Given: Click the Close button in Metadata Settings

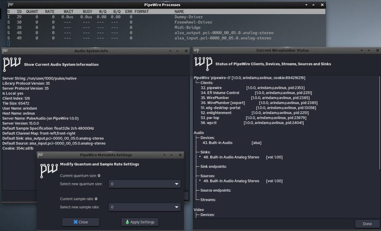Looking at the screenshot, I should point(81,222).
